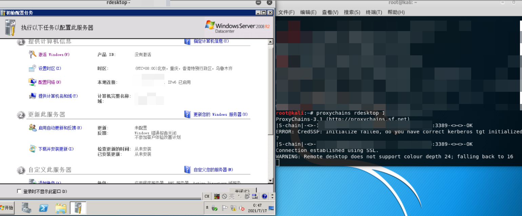
Task: Click the key icon beside 激活 Windows
Action: tap(32, 54)
